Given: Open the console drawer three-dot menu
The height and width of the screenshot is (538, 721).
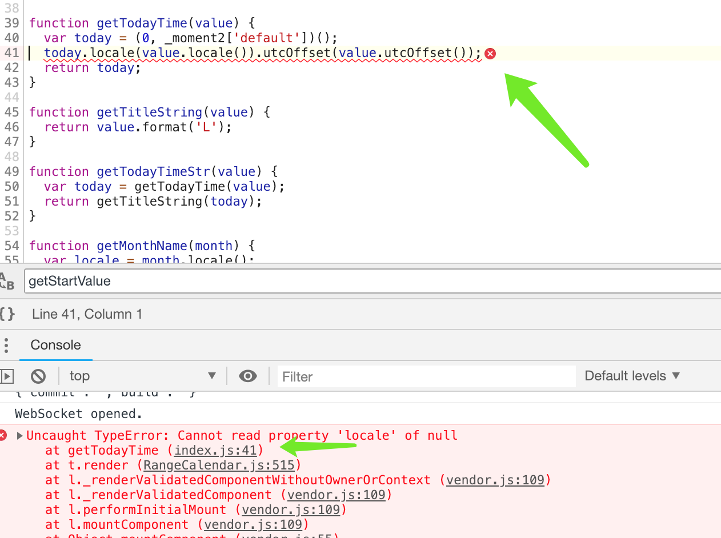Looking at the screenshot, I should (x=6, y=345).
